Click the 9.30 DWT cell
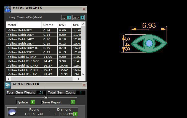Image resolution: width=187 pixels, height=118 pixels. (64, 61)
